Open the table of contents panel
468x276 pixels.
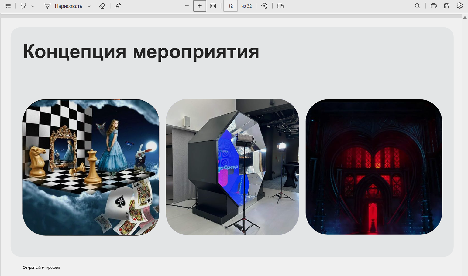pyautogui.click(x=8, y=6)
